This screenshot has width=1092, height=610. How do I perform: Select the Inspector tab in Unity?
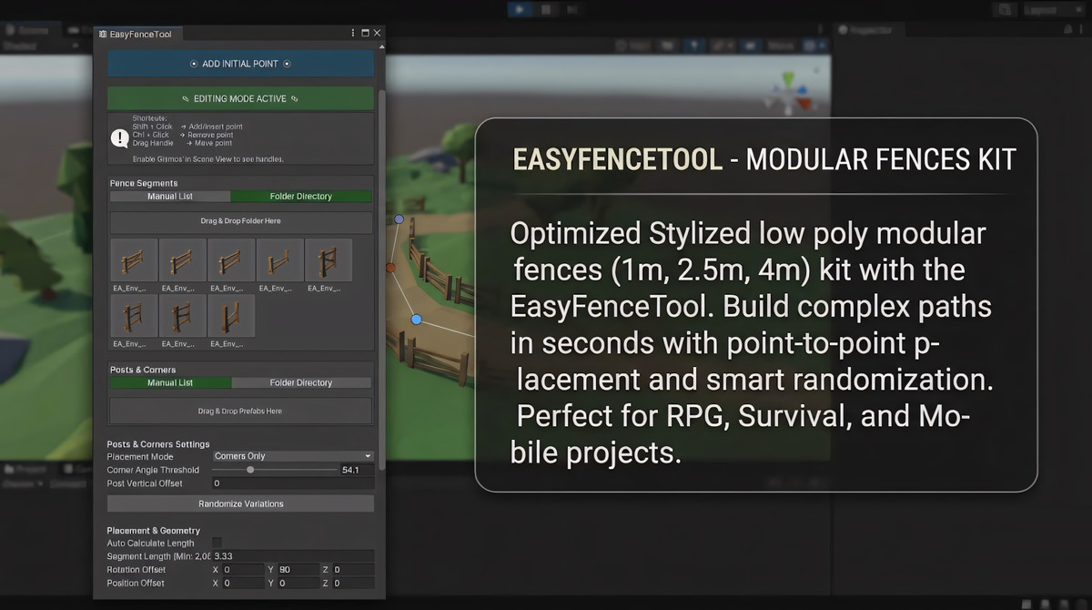871,30
